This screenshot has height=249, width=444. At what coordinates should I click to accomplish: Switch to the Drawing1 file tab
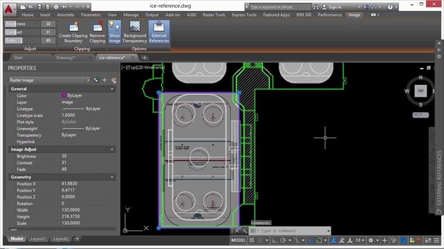pyautogui.click(x=66, y=57)
